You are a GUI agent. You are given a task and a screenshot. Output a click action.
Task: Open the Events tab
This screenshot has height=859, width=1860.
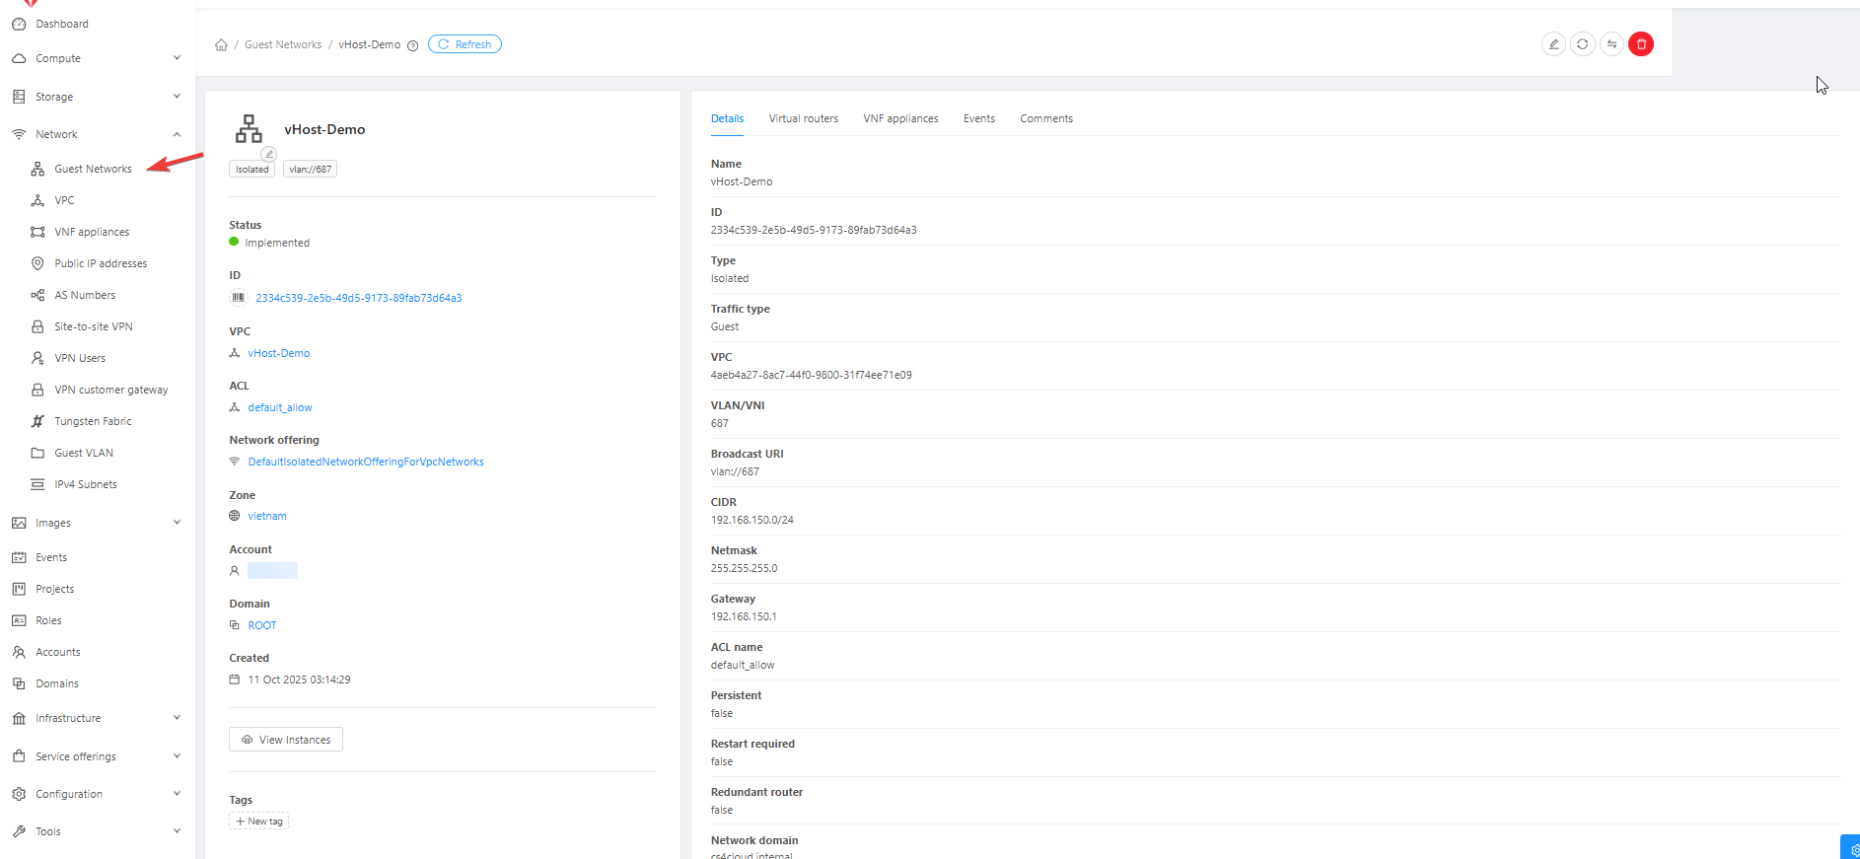pyautogui.click(x=978, y=118)
